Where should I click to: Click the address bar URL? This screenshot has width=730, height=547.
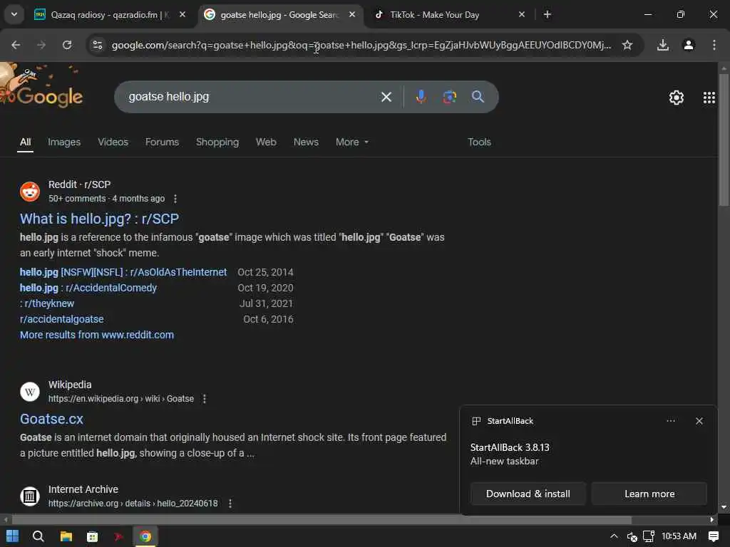[x=361, y=45]
